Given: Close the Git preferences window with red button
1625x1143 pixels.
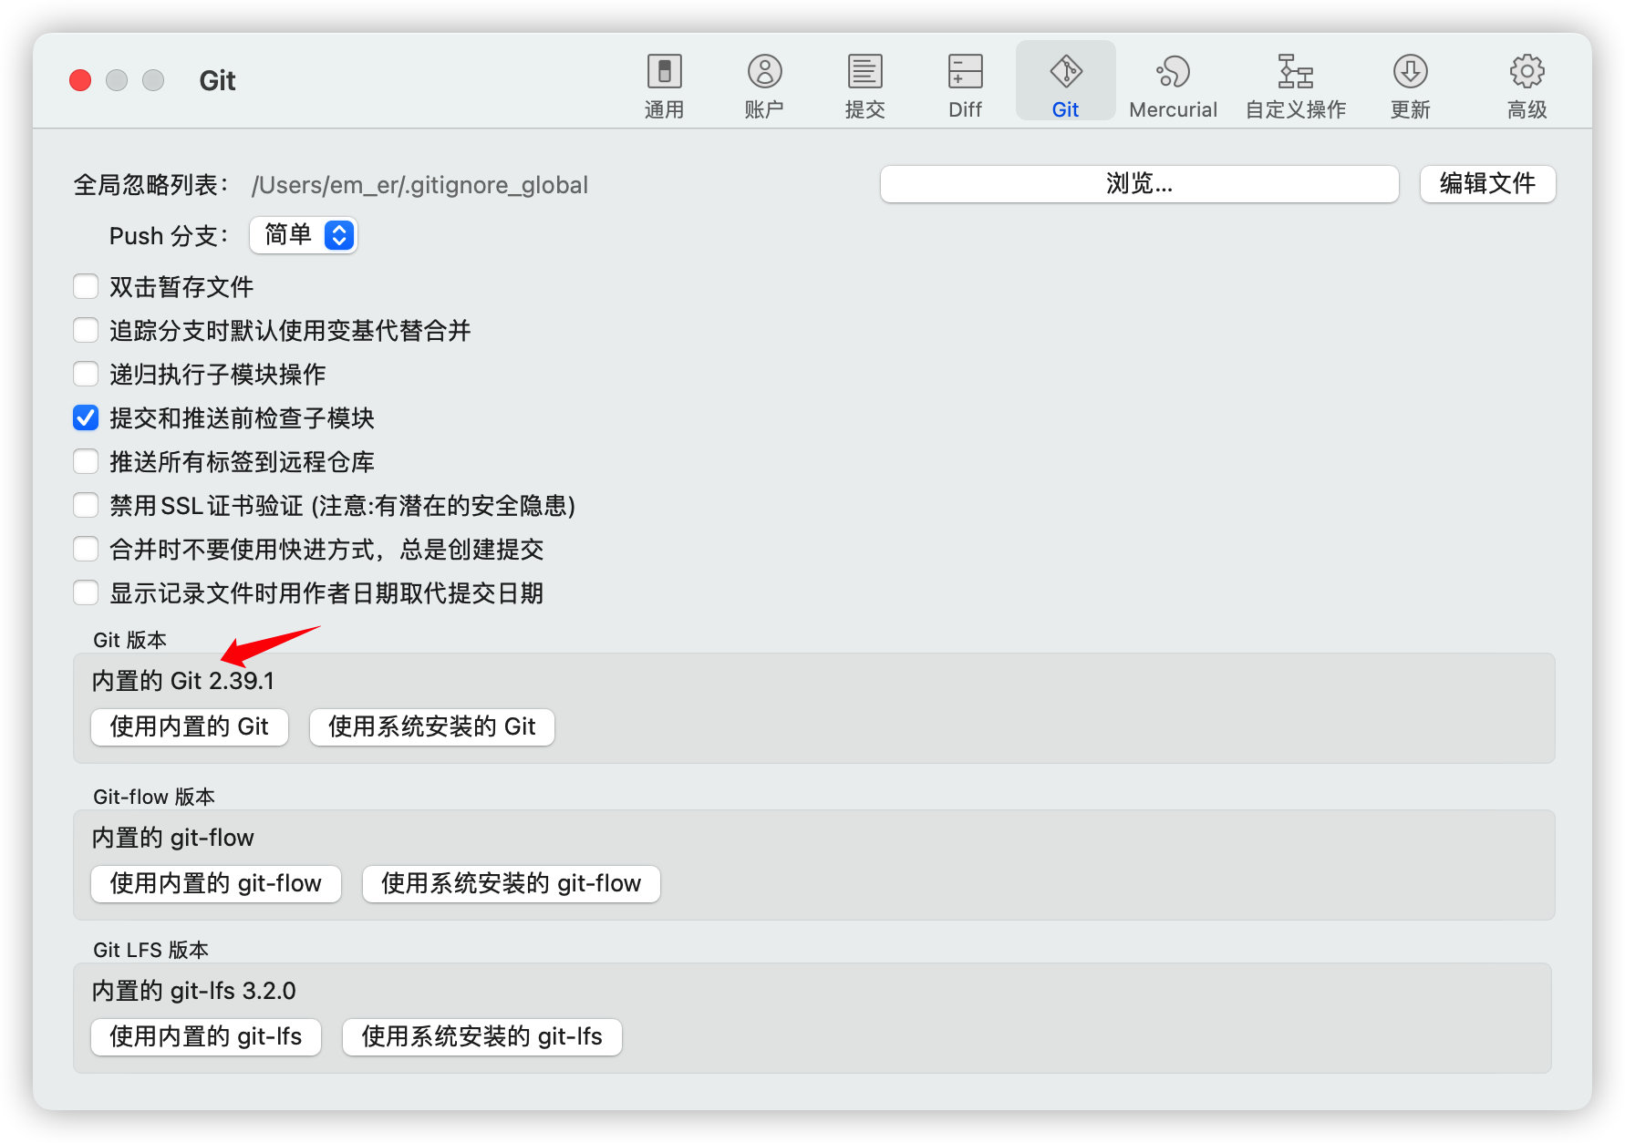Looking at the screenshot, I should [80, 80].
